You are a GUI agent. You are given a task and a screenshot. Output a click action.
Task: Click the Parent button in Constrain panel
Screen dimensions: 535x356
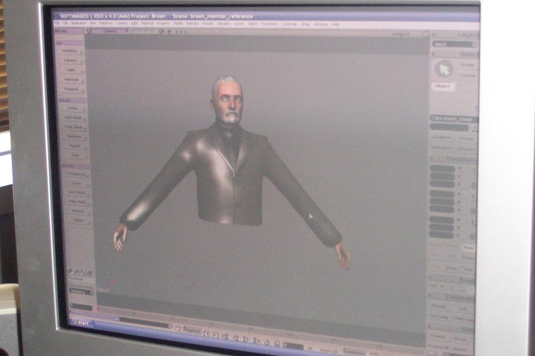click(439, 306)
